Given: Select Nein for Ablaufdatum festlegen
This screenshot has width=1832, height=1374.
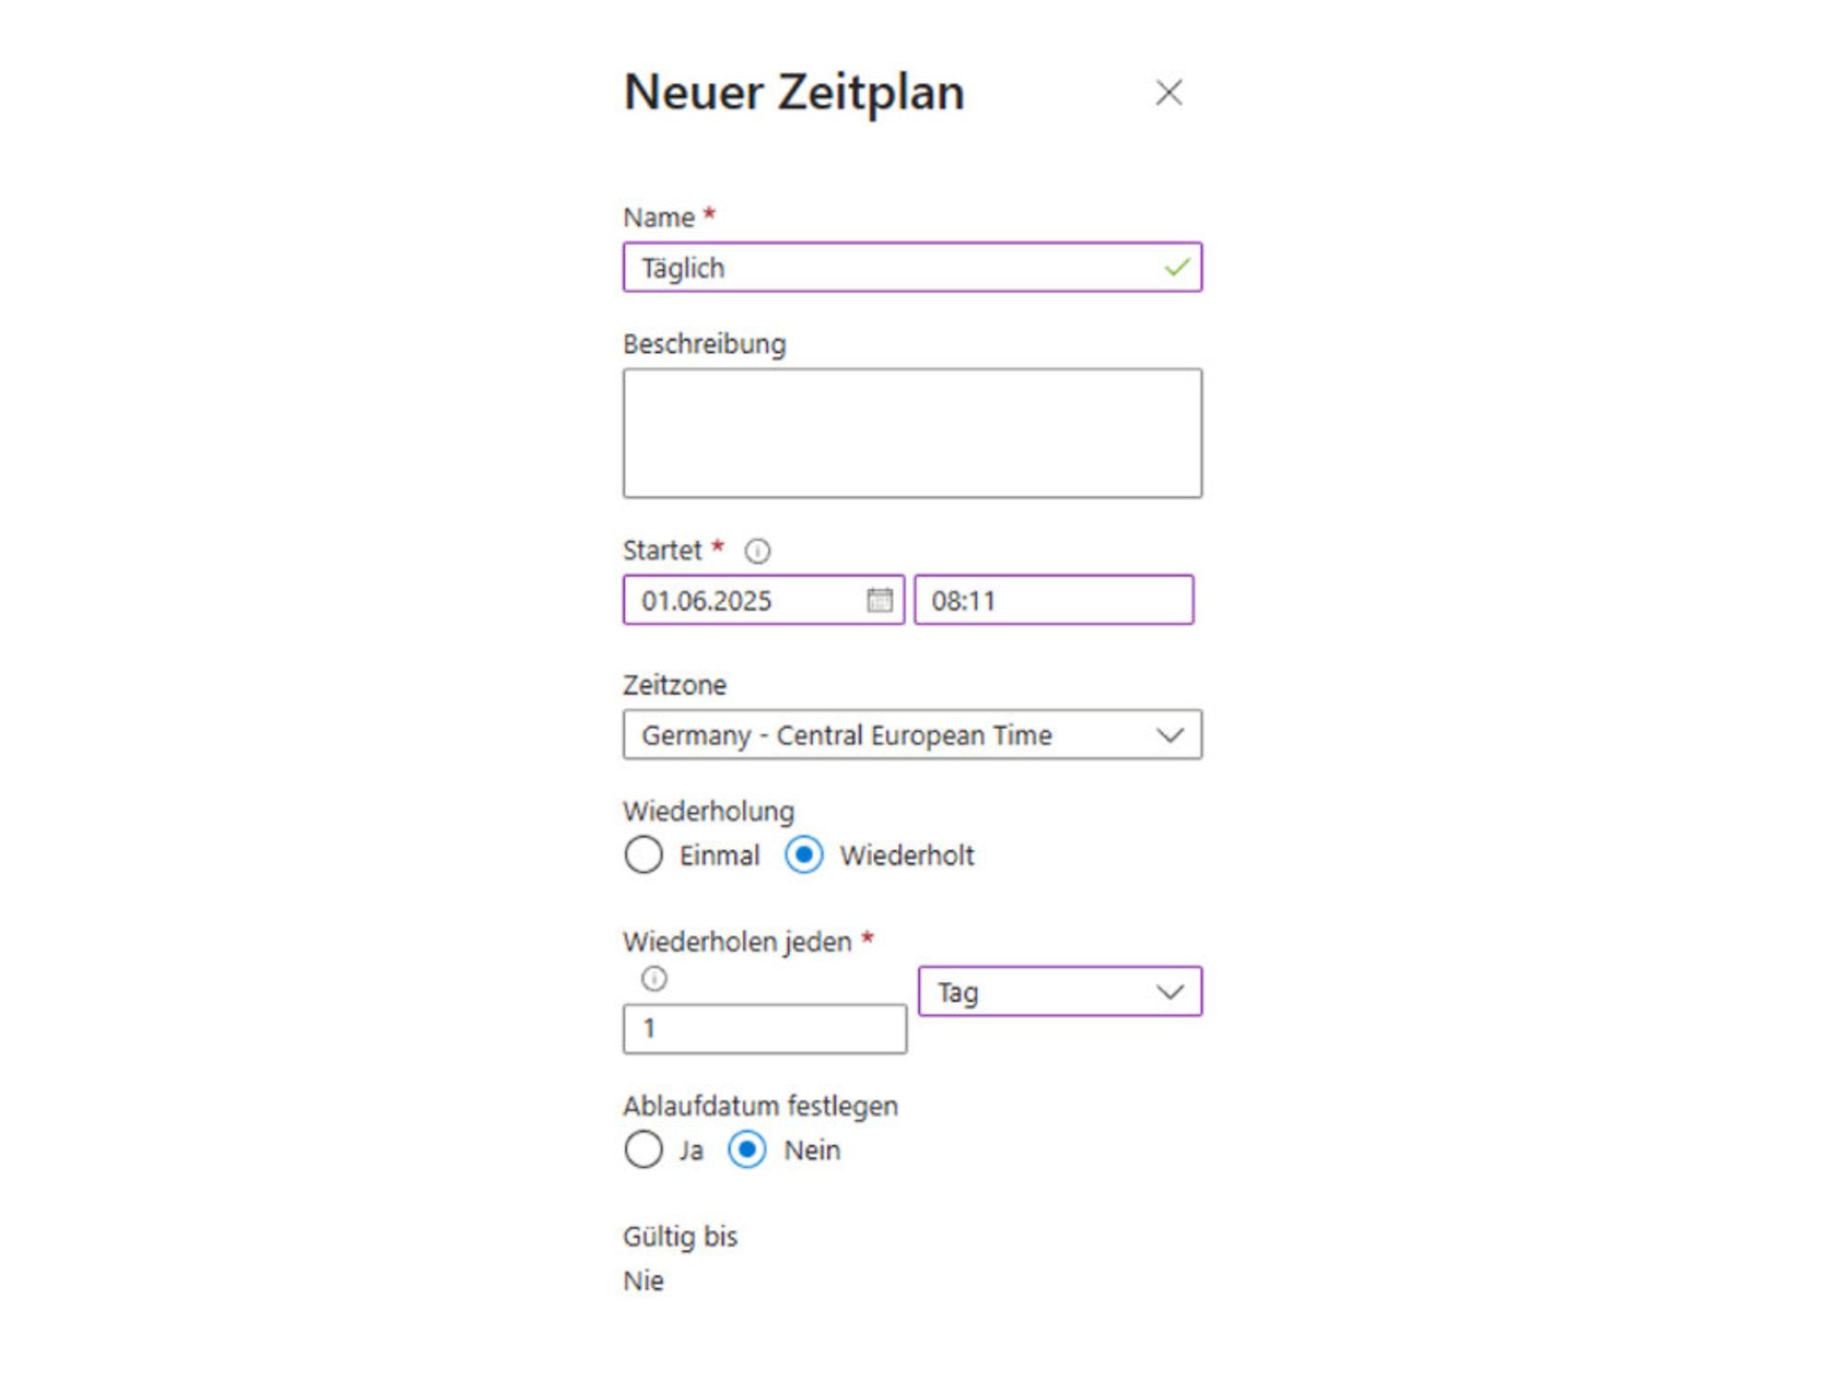Looking at the screenshot, I should [x=748, y=1151].
